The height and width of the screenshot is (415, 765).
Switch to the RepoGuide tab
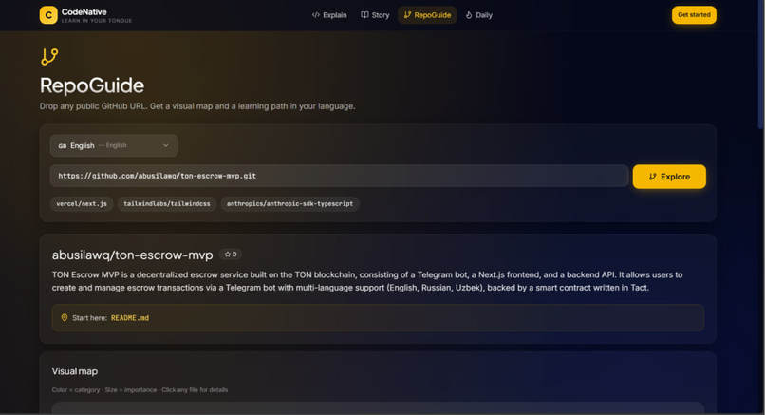click(427, 15)
